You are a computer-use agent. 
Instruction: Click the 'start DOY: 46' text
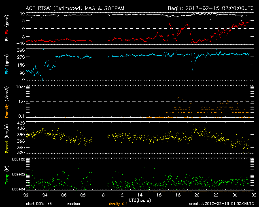(39, 204)
